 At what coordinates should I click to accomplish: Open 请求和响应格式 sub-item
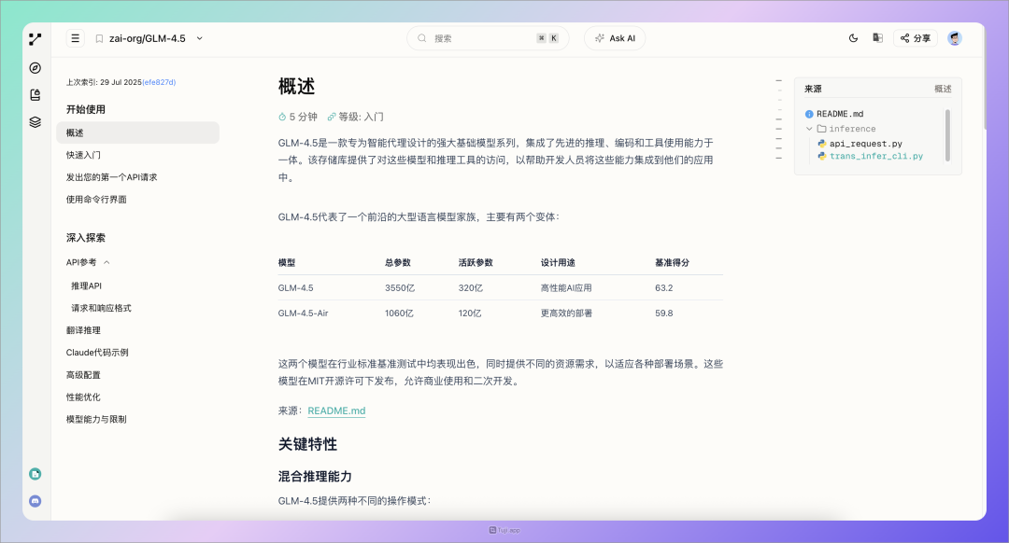(x=101, y=308)
